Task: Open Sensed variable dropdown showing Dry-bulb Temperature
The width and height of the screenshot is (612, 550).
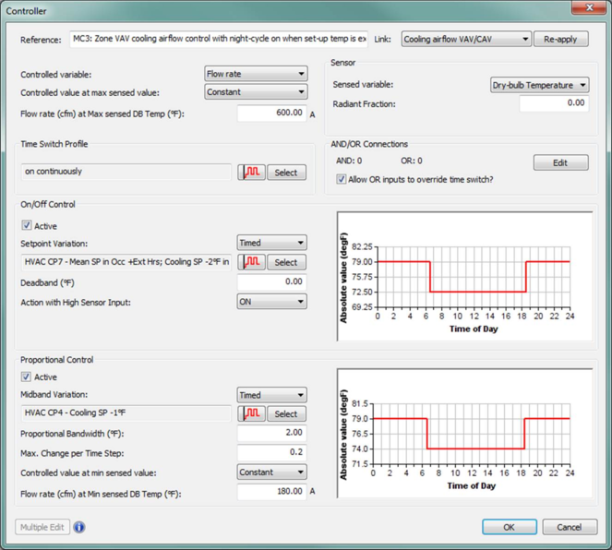Action: click(540, 85)
